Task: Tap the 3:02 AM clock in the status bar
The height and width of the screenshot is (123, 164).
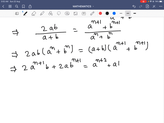Action: [x=4, y=1]
